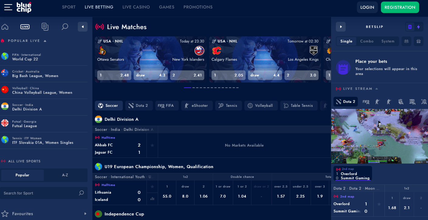Click the REGISTRATION button
This screenshot has height=220, width=428.
[400, 7]
